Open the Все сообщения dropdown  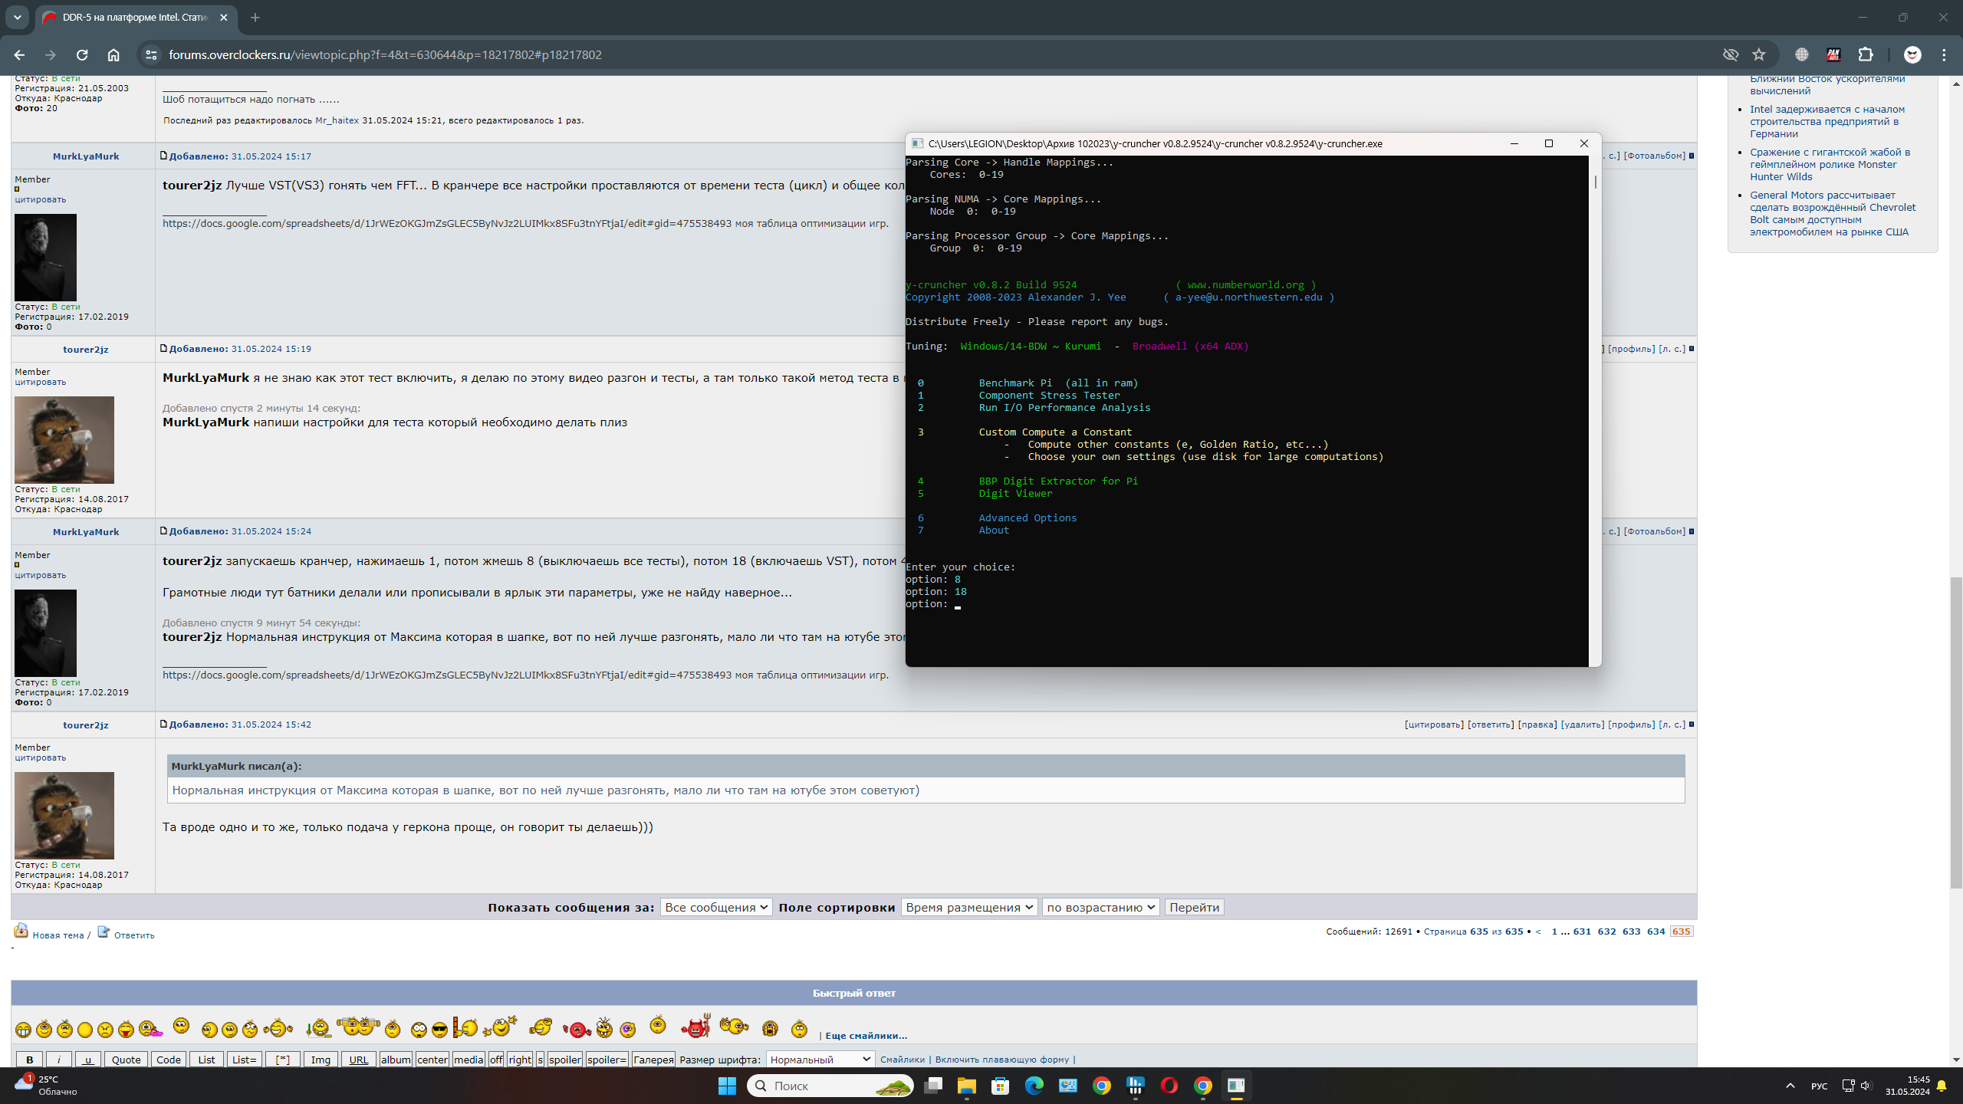[715, 907]
